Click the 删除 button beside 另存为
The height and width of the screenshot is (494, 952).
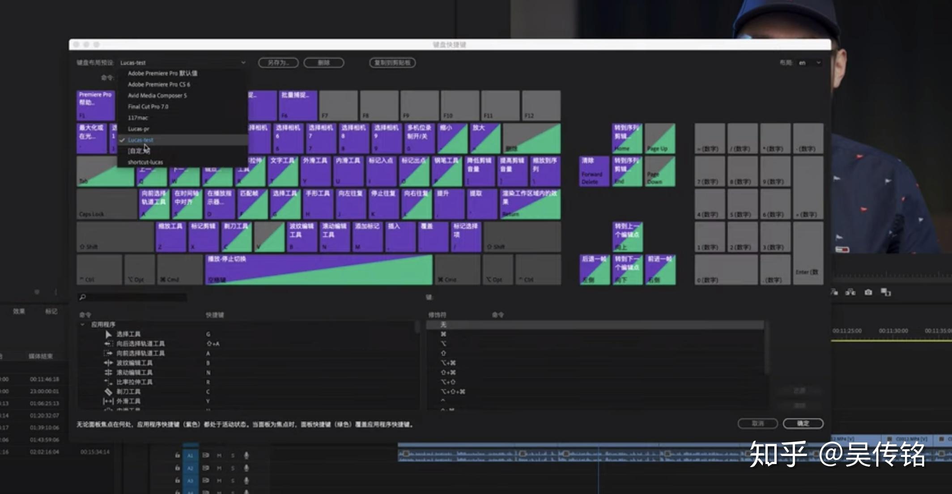click(x=324, y=63)
